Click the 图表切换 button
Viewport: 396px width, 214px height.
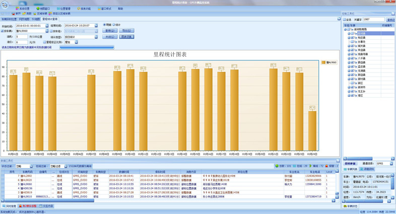click(126, 37)
